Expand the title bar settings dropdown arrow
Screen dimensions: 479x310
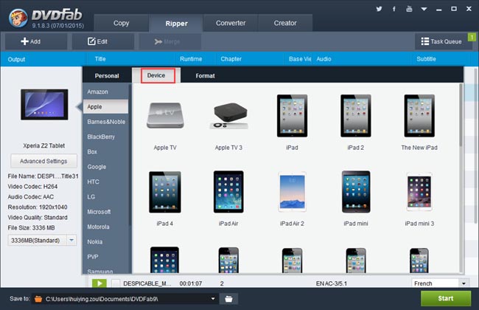(424, 9)
